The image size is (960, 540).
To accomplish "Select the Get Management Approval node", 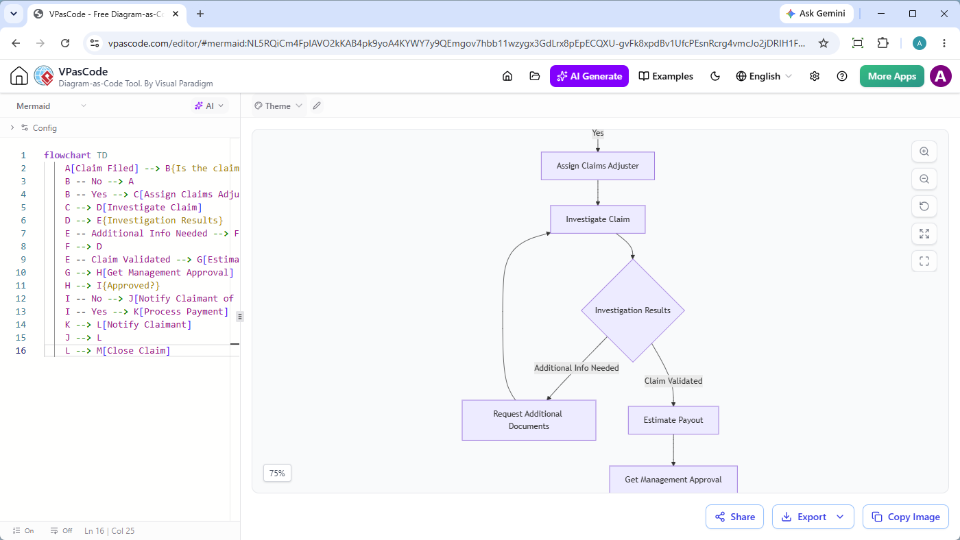I will coord(673,479).
